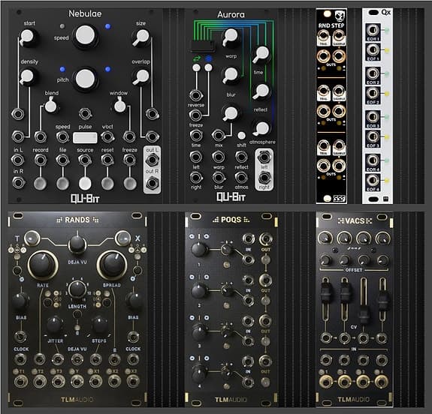Click the Nebulae blend knob
This screenshot has height=414, width=432.
(50, 106)
